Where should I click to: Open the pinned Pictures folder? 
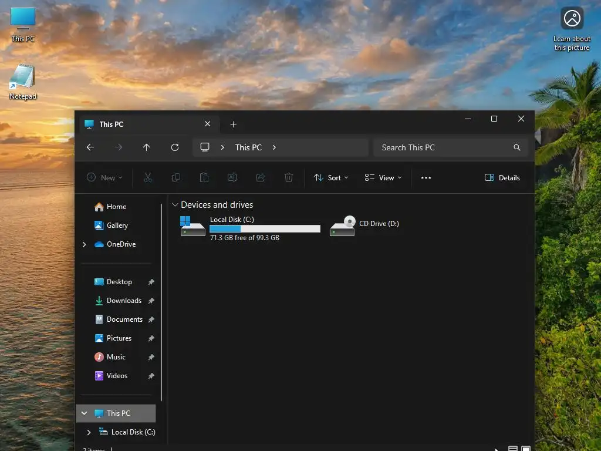[x=119, y=338]
